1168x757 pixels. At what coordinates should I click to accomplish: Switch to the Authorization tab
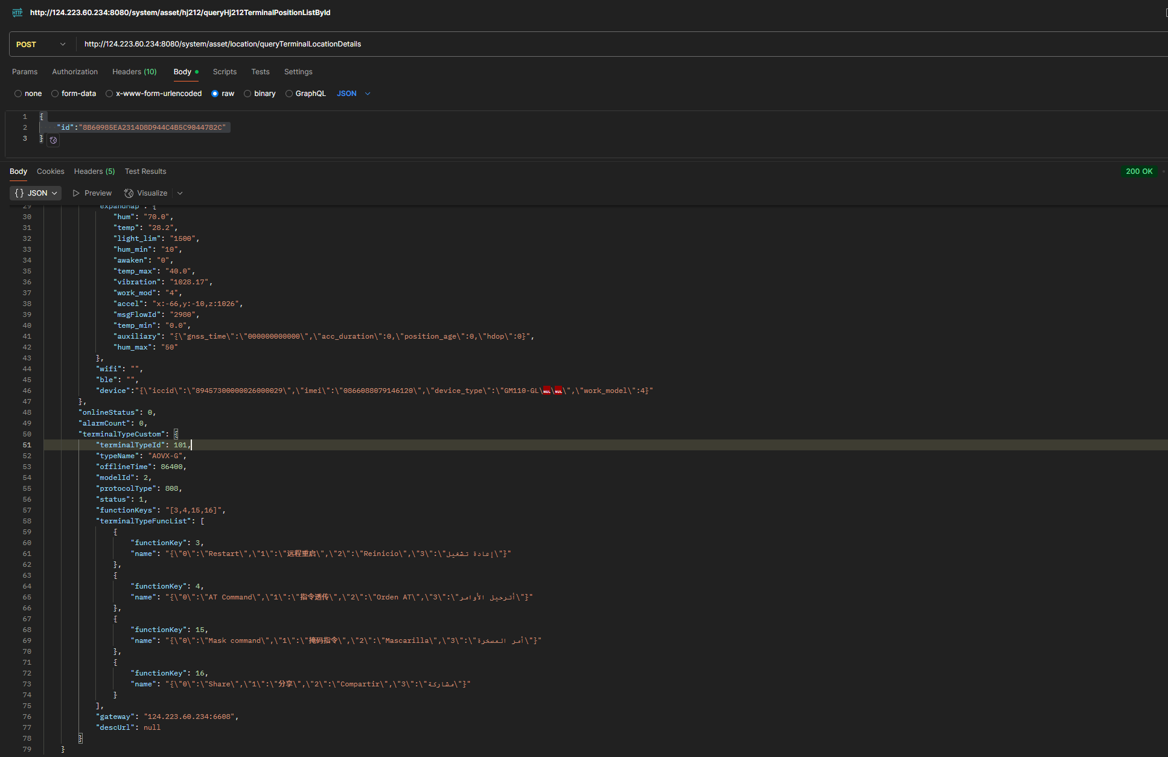pyautogui.click(x=75, y=72)
